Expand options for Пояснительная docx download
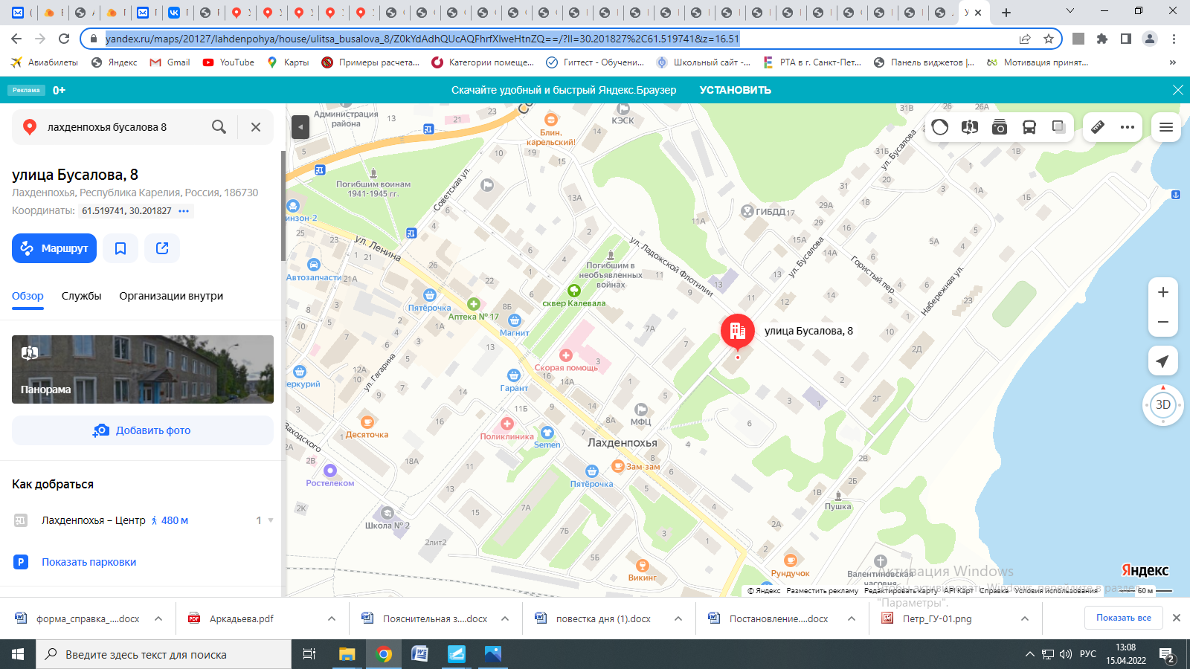The width and height of the screenshot is (1190, 669). click(x=505, y=618)
